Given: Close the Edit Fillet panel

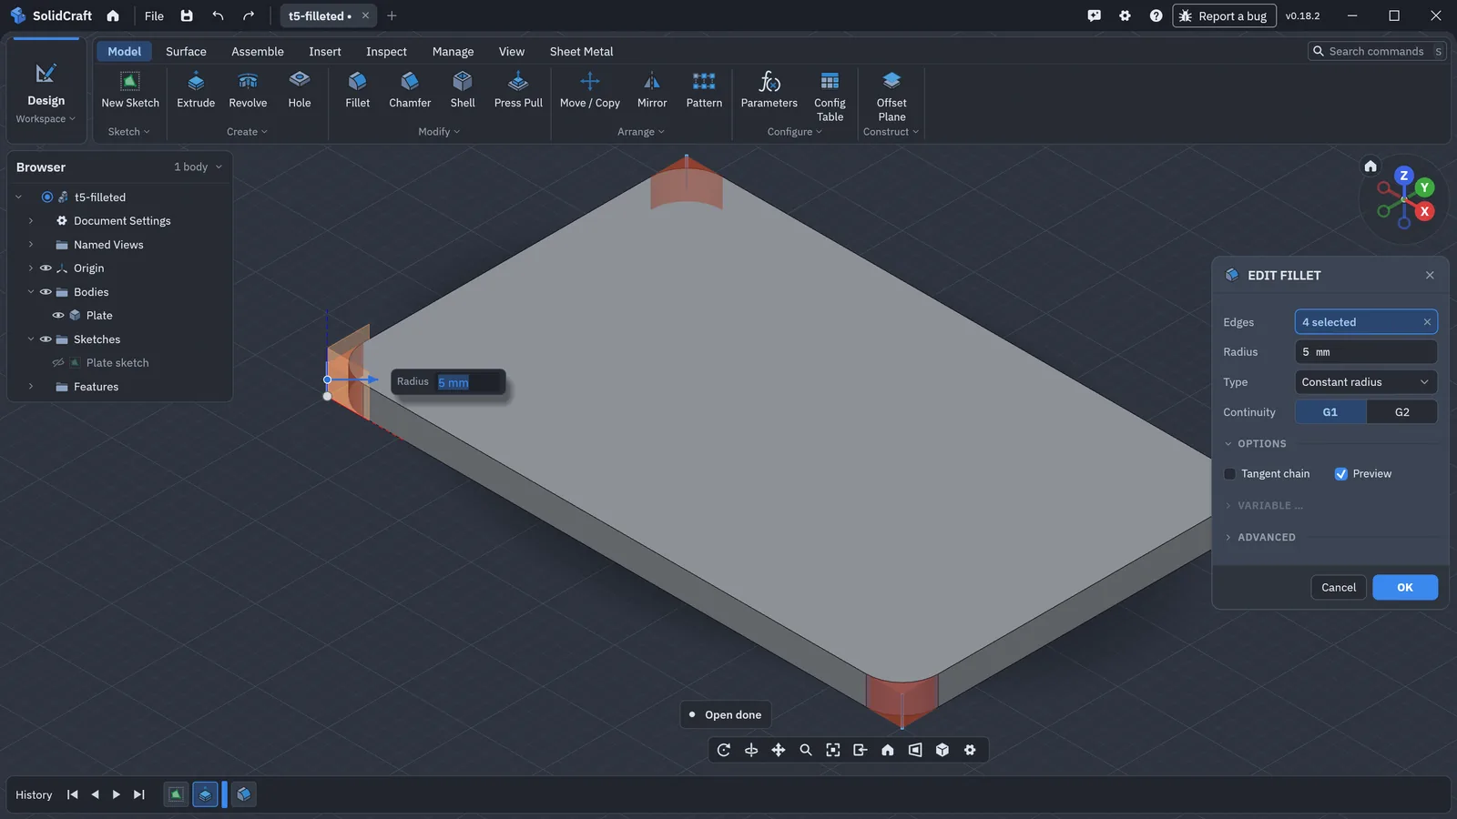Looking at the screenshot, I should (1430, 276).
